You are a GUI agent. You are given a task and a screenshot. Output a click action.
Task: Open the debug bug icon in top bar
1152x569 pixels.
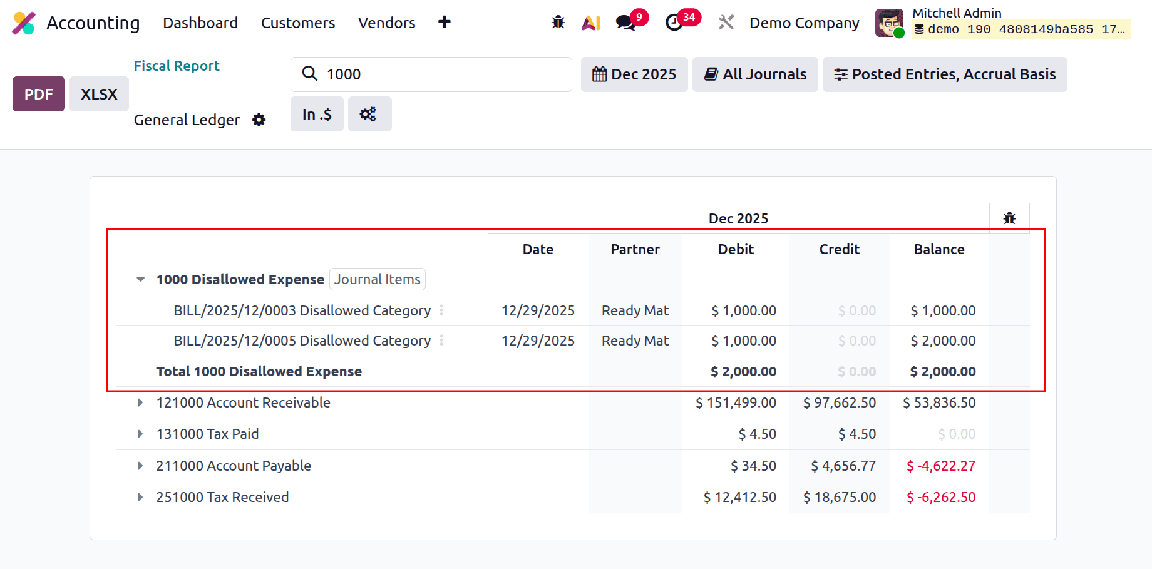point(558,23)
